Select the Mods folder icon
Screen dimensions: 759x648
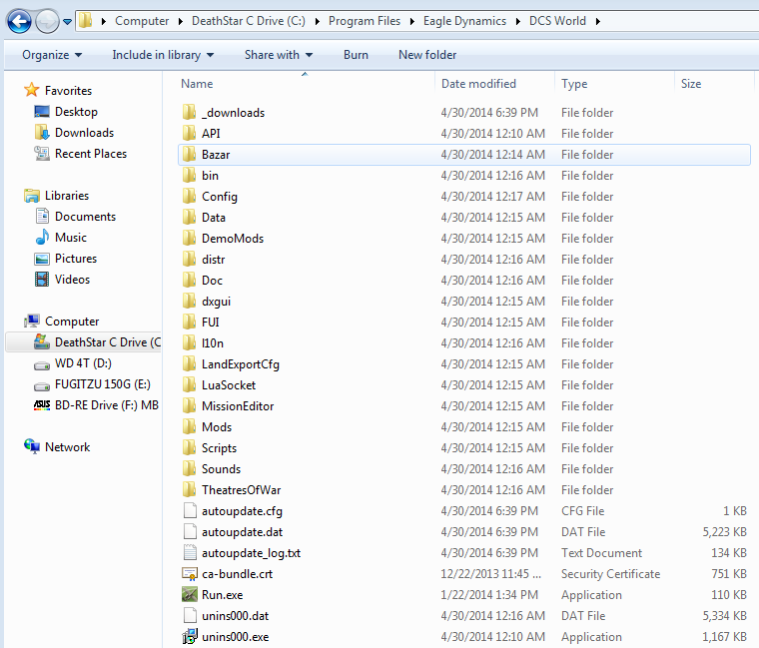coord(189,426)
